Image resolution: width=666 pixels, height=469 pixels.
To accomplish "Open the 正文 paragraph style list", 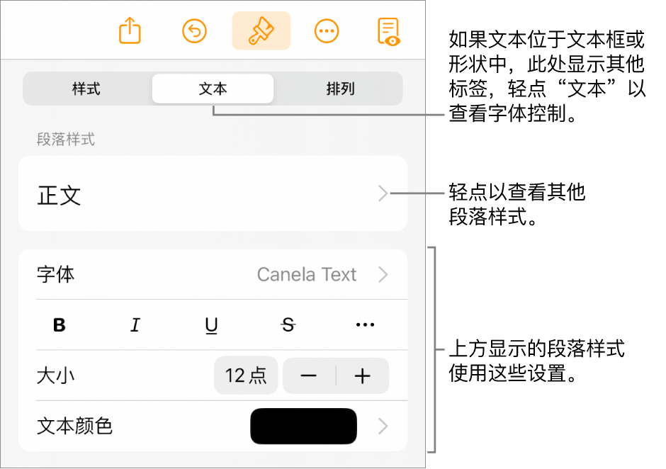I will (213, 193).
